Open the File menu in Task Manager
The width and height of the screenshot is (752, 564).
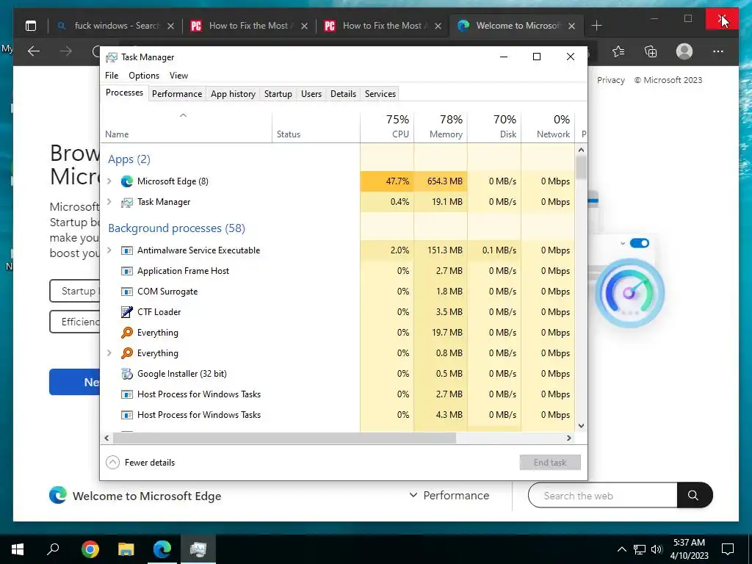pyautogui.click(x=112, y=76)
